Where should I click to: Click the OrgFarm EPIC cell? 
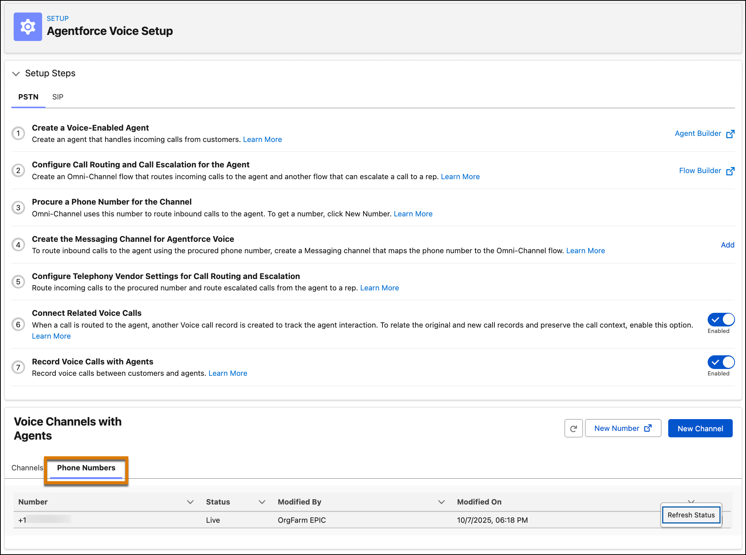[x=302, y=520]
